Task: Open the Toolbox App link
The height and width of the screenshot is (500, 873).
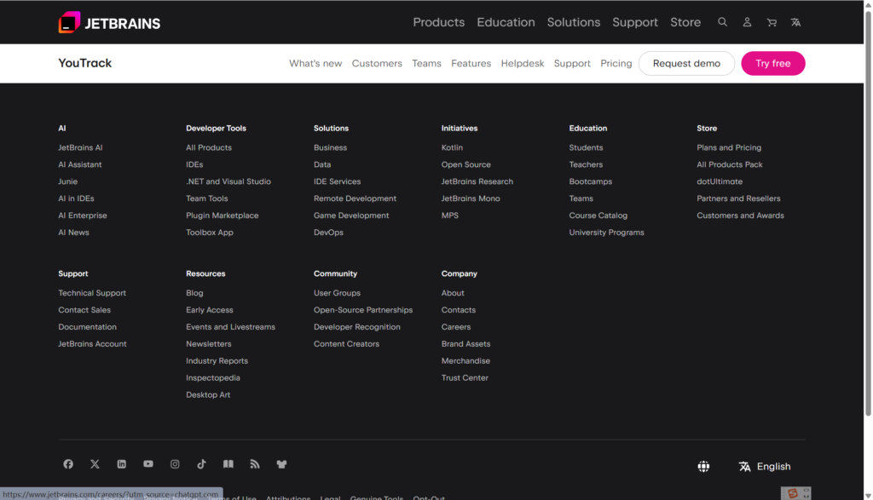Action: click(x=210, y=233)
